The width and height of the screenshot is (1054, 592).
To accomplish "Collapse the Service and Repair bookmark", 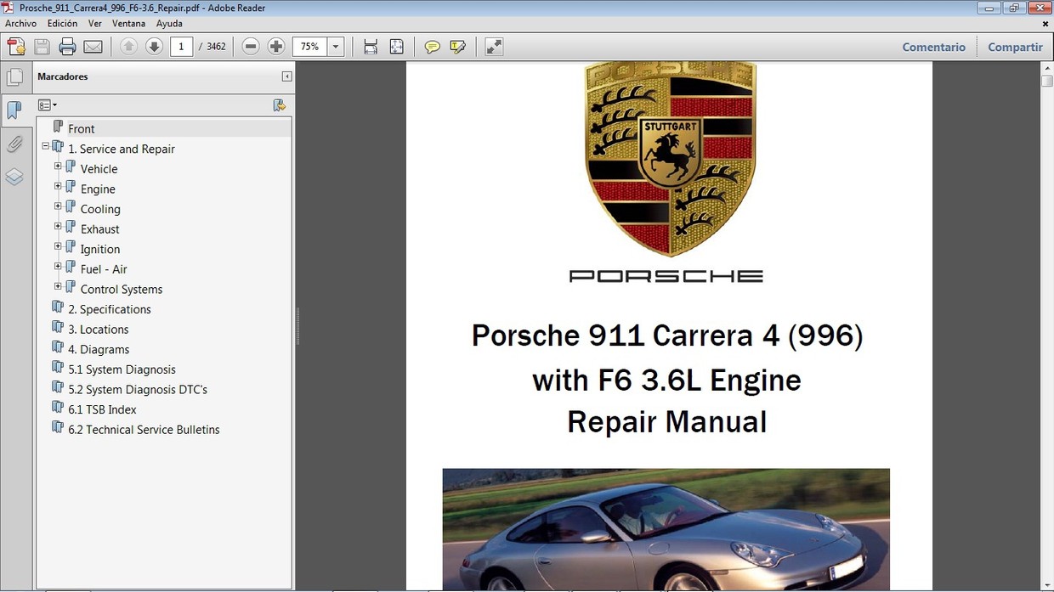I will pos(45,145).
